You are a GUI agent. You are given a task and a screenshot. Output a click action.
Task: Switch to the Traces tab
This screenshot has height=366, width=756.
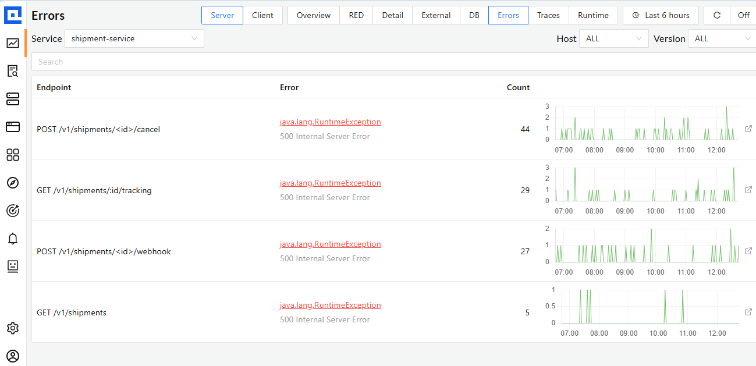548,15
